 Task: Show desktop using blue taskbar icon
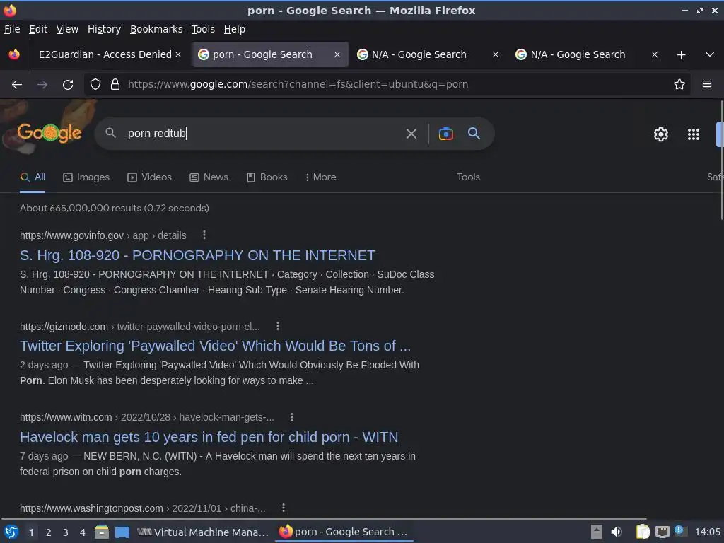pos(122,532)
